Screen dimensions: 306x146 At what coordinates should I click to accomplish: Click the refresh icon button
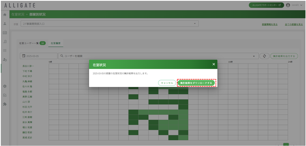tap(264, 56)
